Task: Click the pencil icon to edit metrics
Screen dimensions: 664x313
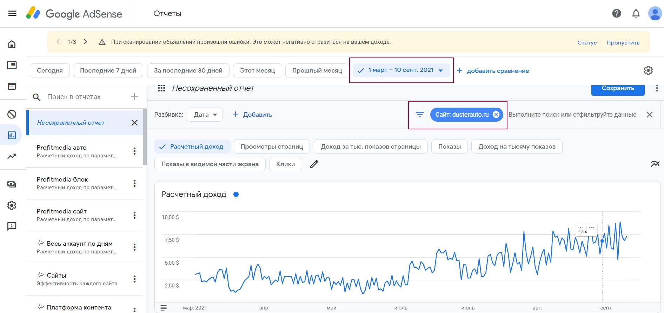Action: 314,164
